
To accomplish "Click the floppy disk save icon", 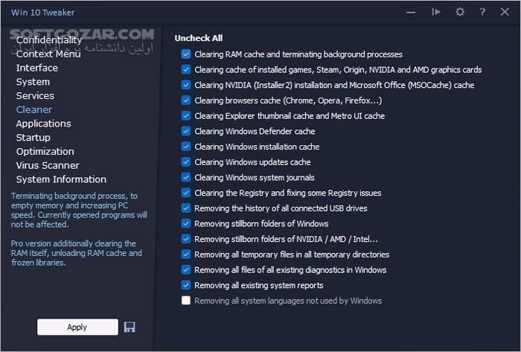I will pyautogui.click(x=130, y=327).
